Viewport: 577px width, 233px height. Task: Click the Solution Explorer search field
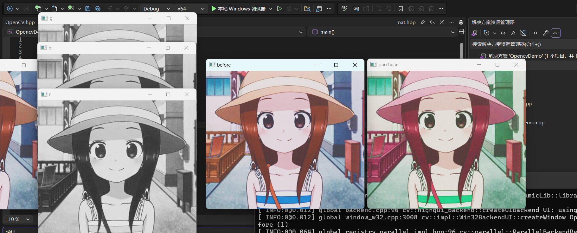coord(523,44)
